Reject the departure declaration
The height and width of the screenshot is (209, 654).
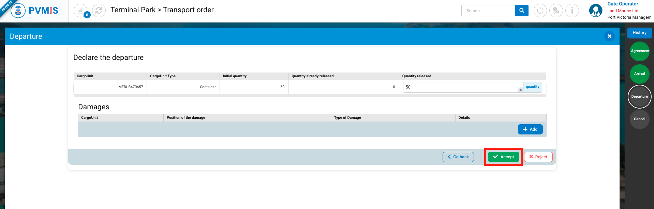tap(538, 157)
